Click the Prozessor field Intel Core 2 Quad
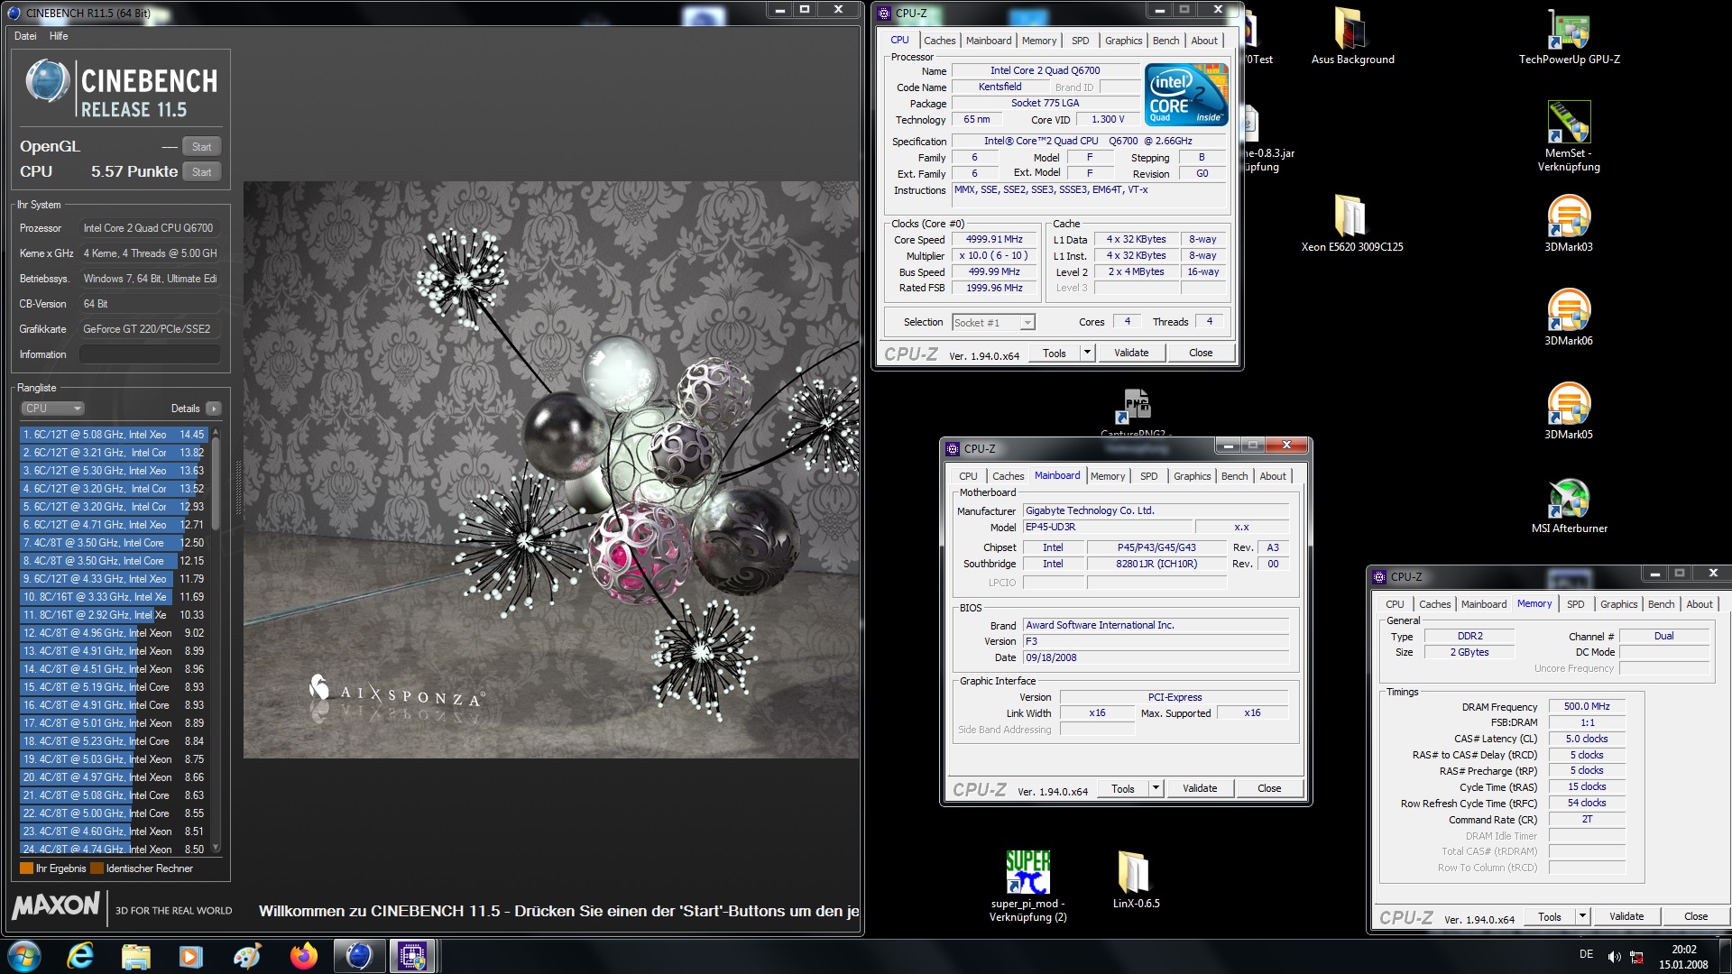This screenshot has height=974, width=1732. tap(150, 228)
